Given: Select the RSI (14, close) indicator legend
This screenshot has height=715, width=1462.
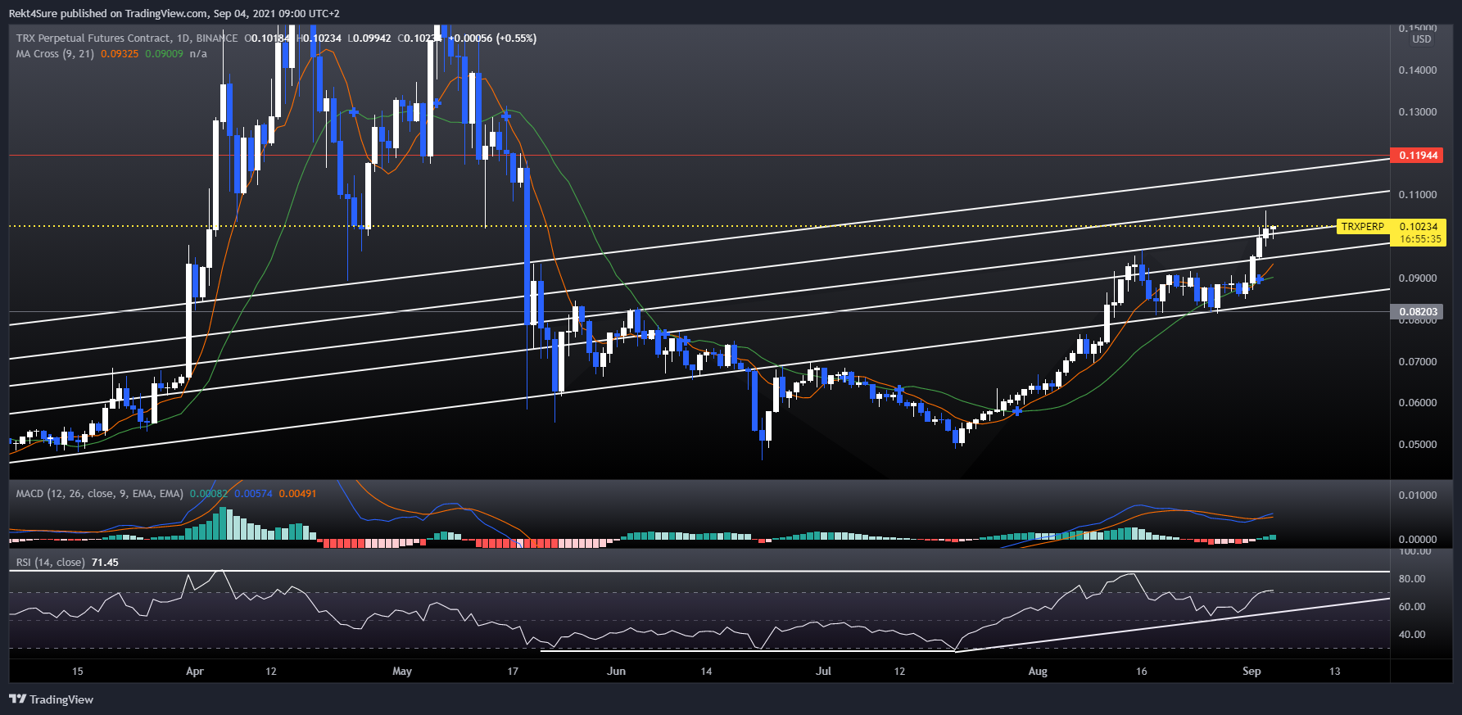Looking at the screenshot, I should 51,563.
